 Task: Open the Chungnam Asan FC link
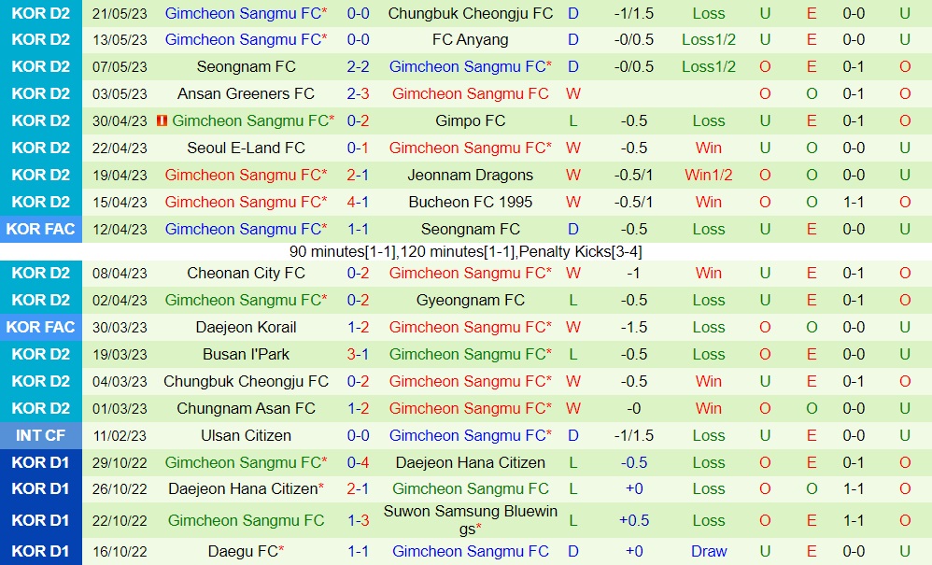[x=246, y=408]
